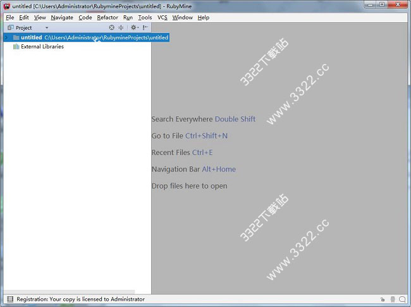Click the lock read-only status icon

pos(383,299)
